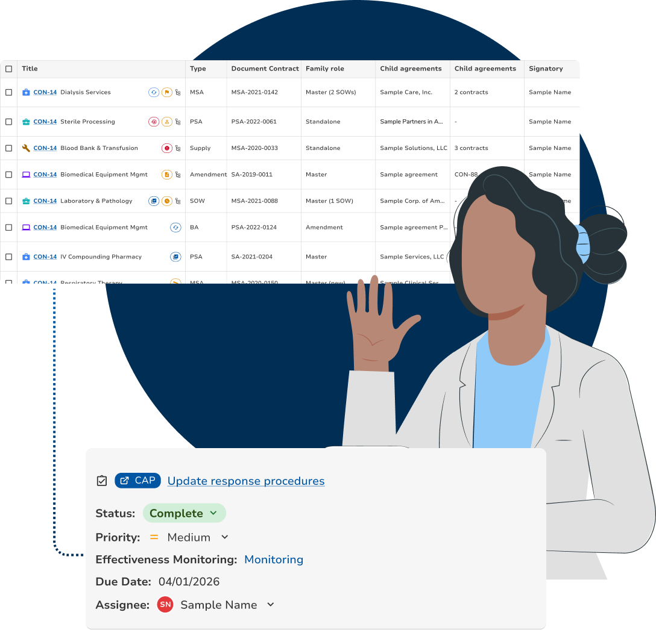Check the Laboratory & Pathology row checkbox

9,201
